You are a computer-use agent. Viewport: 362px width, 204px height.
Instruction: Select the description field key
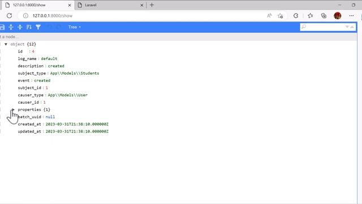(x=31, y=66)
